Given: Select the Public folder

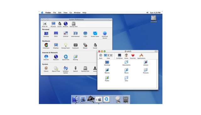Looking at the screenshot, I should pos(107,79).
